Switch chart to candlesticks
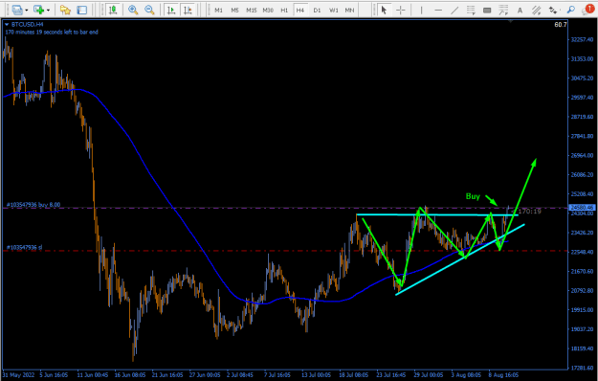The width and height of the screenshot is (598, 381). point(113,10)
